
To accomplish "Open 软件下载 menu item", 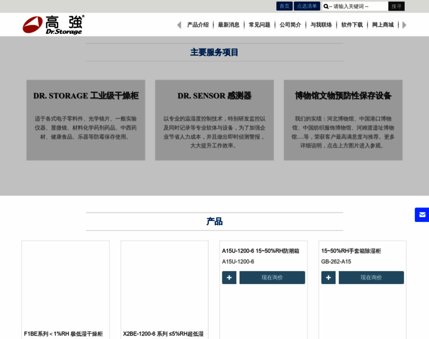I will 352,25.
